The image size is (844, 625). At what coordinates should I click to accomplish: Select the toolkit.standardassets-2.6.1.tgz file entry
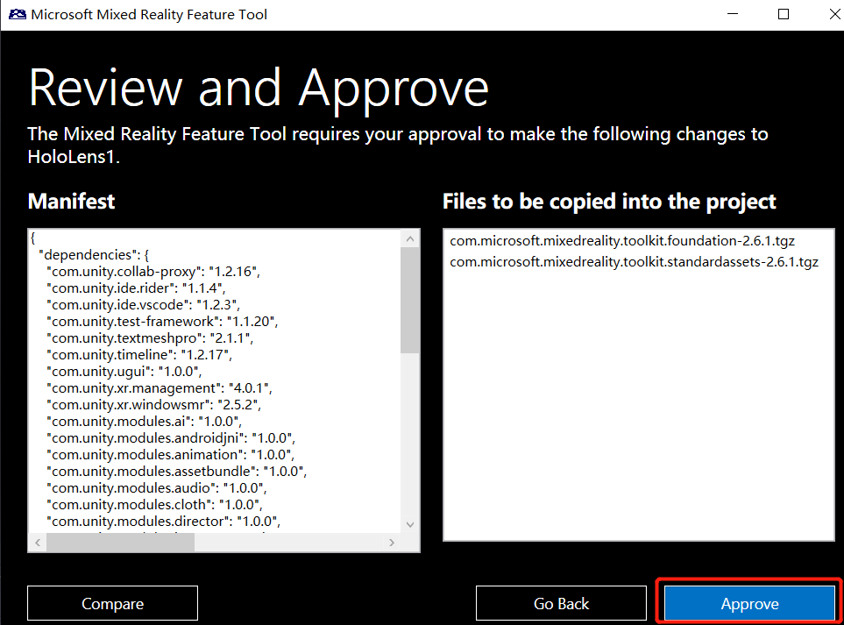coord(634,261)
